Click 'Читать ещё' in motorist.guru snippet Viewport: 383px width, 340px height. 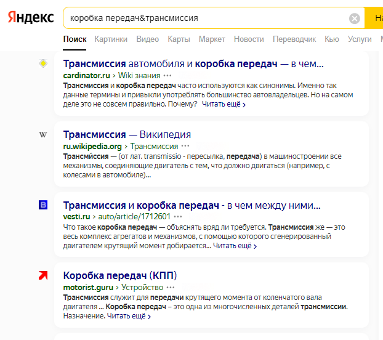tap(129, 316)
